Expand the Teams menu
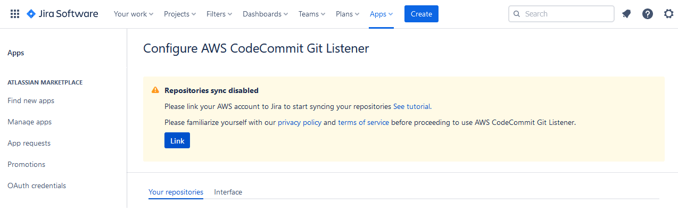 tap(312, 14)
